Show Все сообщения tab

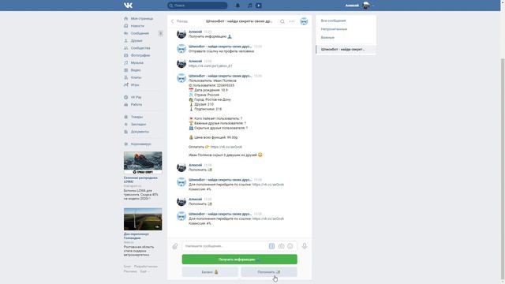[333, 21]
